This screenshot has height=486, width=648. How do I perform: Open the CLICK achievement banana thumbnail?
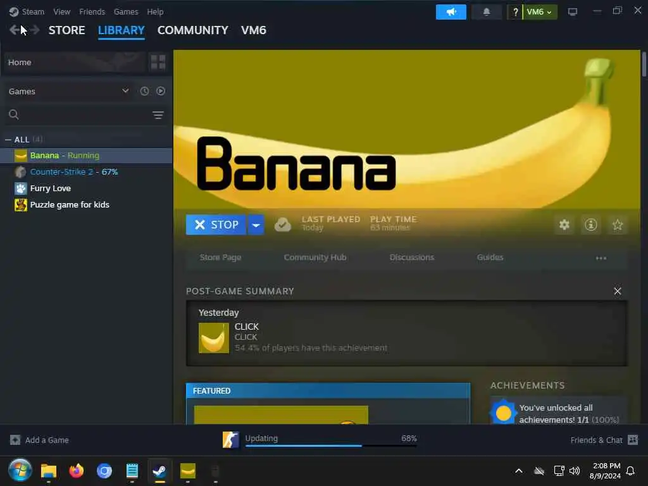[214, 338]
